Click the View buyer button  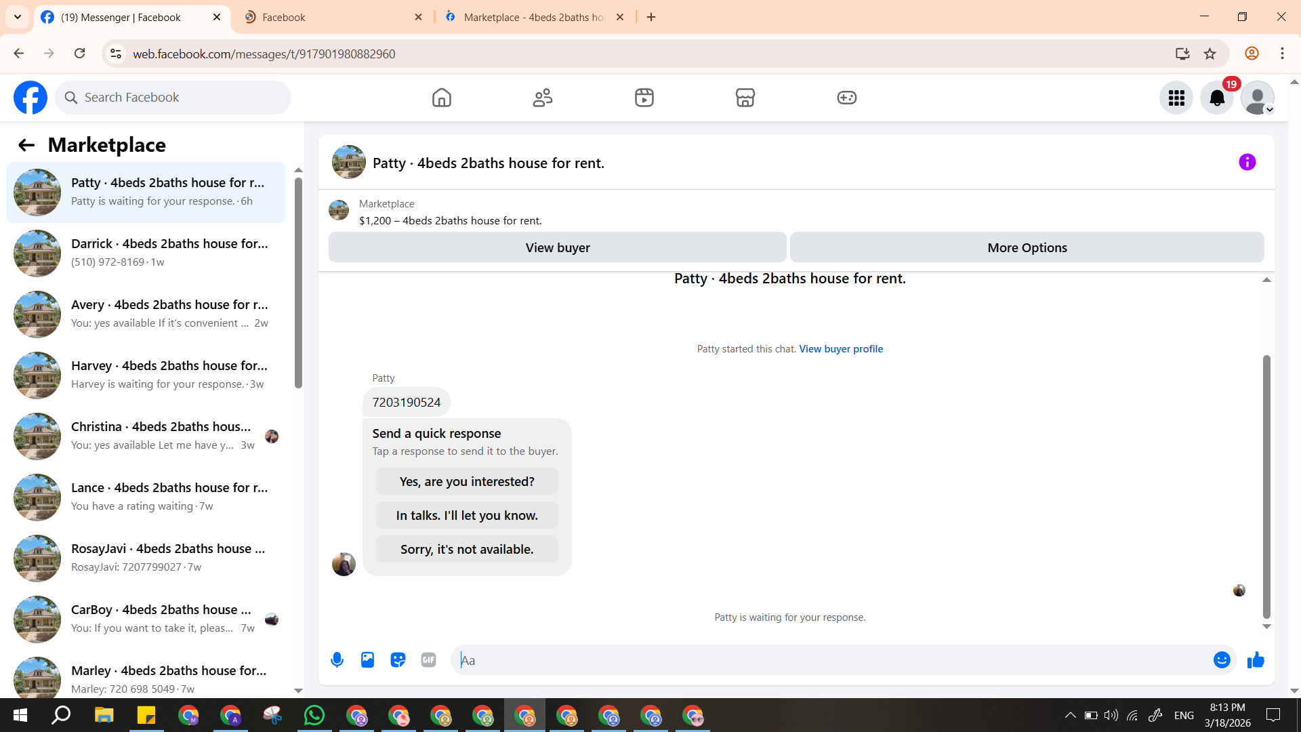click(x=557, y=247)
